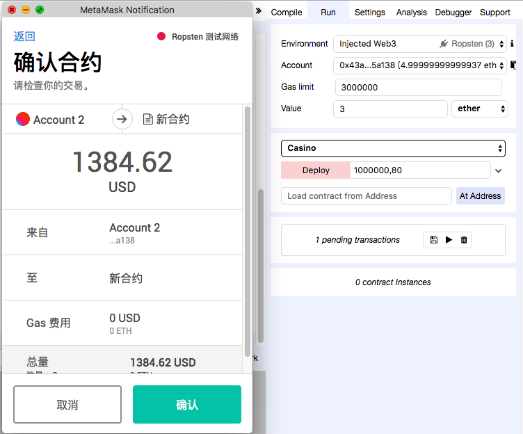Click the Gas limit input field

point(418,88)
